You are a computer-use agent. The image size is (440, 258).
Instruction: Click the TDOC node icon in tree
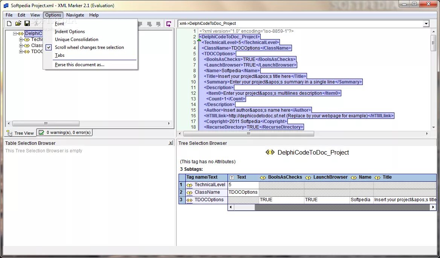click(27, 52)
